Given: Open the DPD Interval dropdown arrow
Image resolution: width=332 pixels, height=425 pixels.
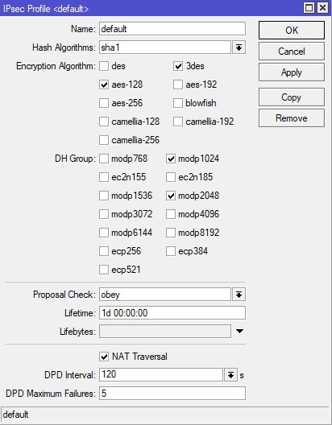Looking at the screenshot, I should 230,375.
